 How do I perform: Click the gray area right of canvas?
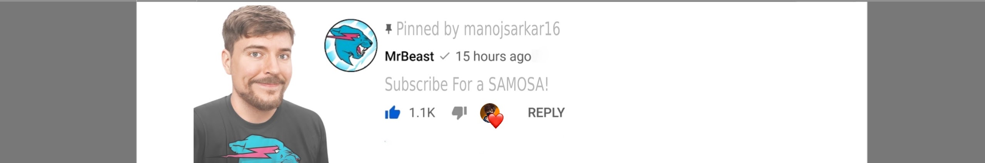(x=926, y=82)
